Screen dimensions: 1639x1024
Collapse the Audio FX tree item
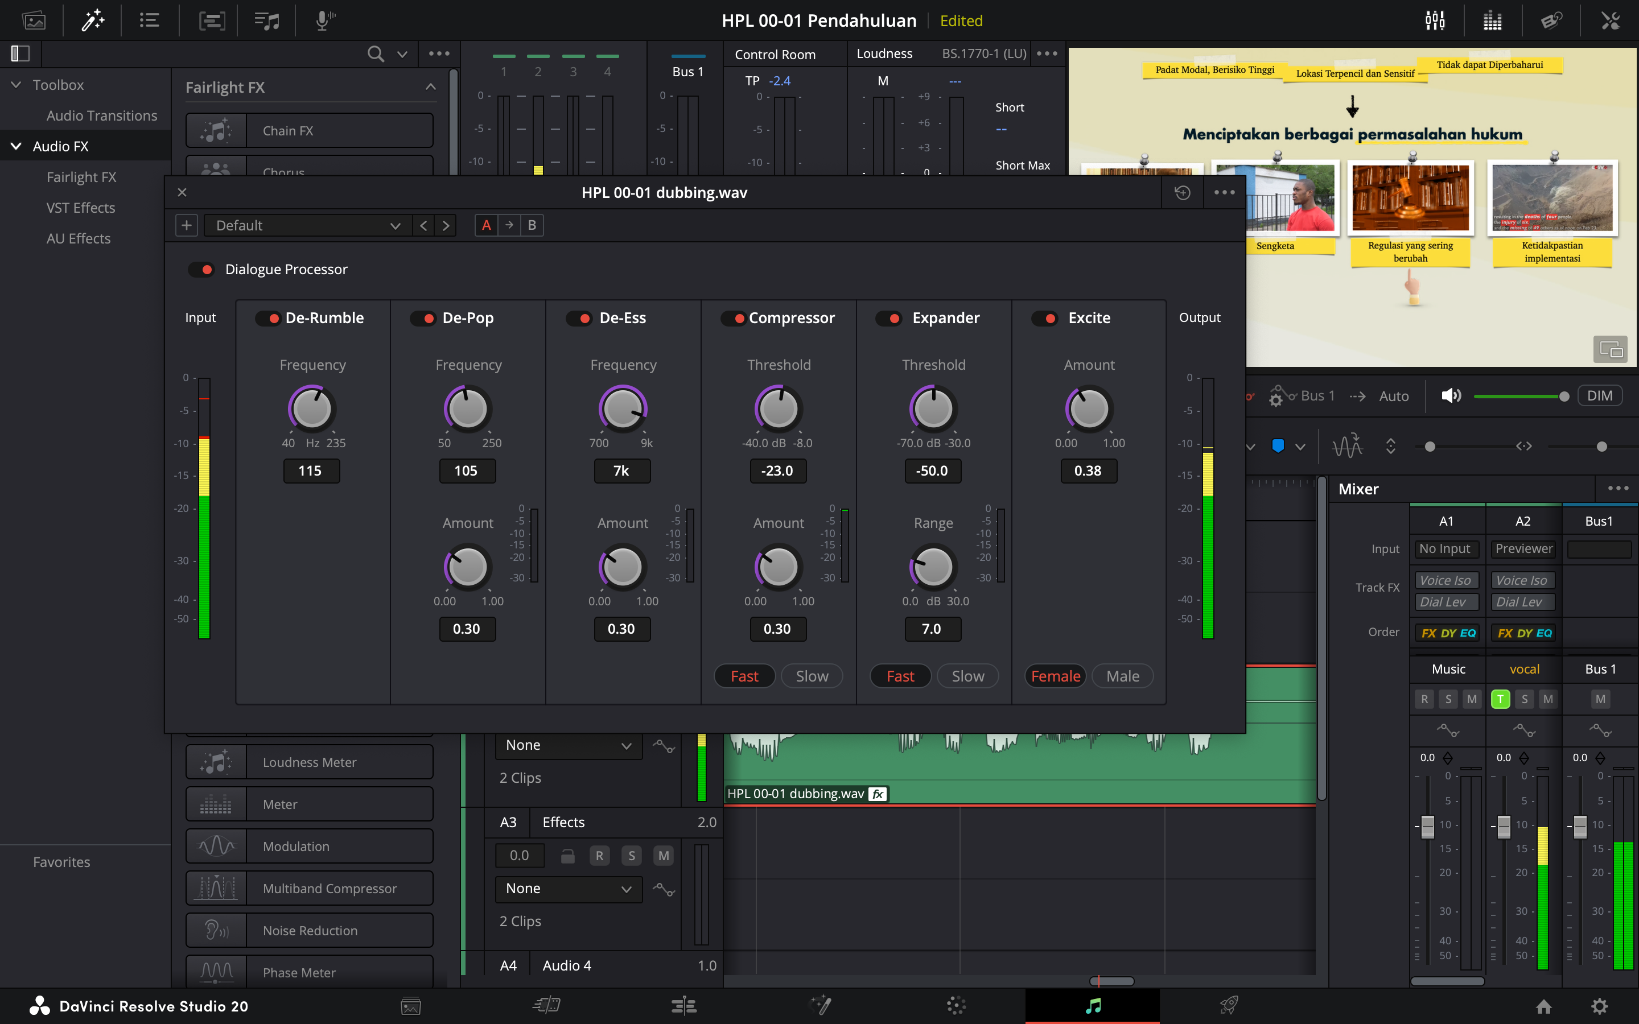coord(17,146)
